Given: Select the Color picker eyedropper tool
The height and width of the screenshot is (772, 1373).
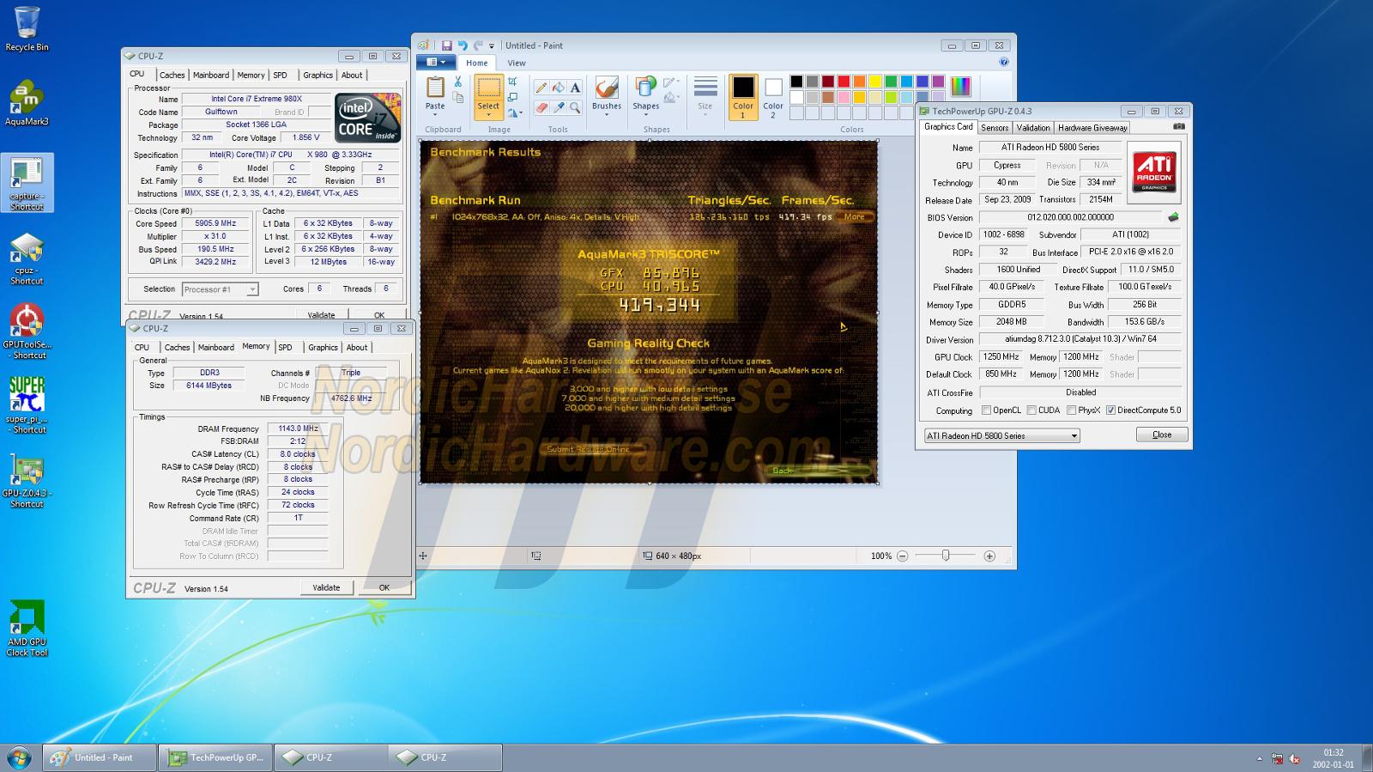Looking at the screenshot, I should (x=558, y=108).
